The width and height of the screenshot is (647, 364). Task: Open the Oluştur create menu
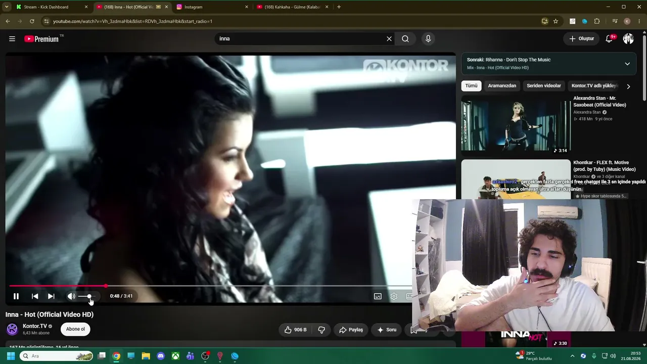coord(582,39)
